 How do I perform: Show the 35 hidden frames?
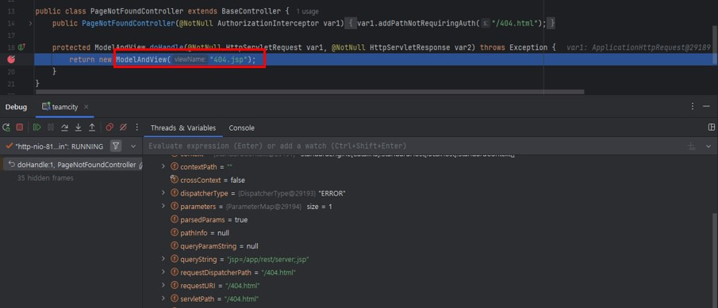pyautogui.click(x=45, y=178)
